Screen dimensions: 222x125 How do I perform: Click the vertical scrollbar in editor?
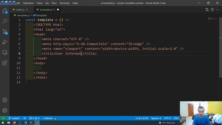[221, 48]
